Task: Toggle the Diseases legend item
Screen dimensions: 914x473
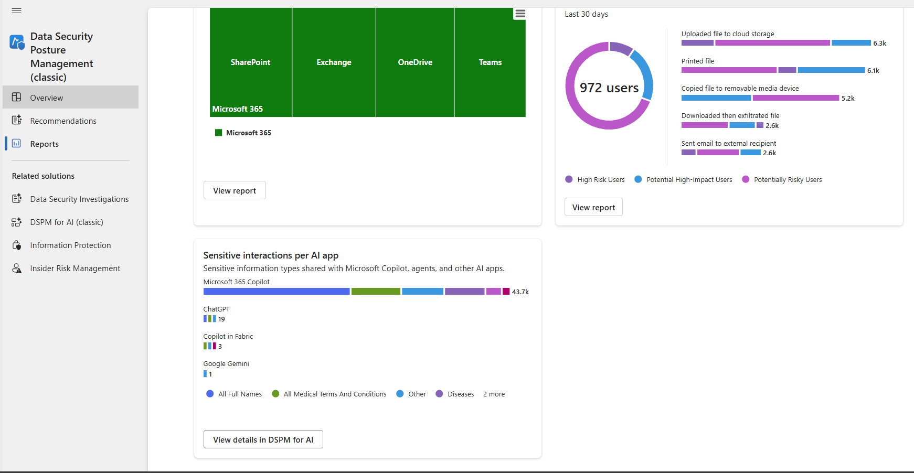Action: coord(455,394)
